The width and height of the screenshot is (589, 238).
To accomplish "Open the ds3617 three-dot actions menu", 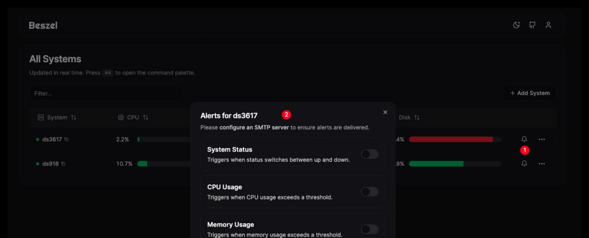I will pyautogui.click(x=542, y=139).
